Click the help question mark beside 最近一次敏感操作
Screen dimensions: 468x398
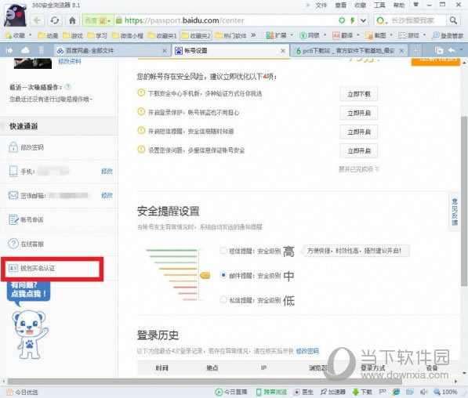tap(67, 87)
